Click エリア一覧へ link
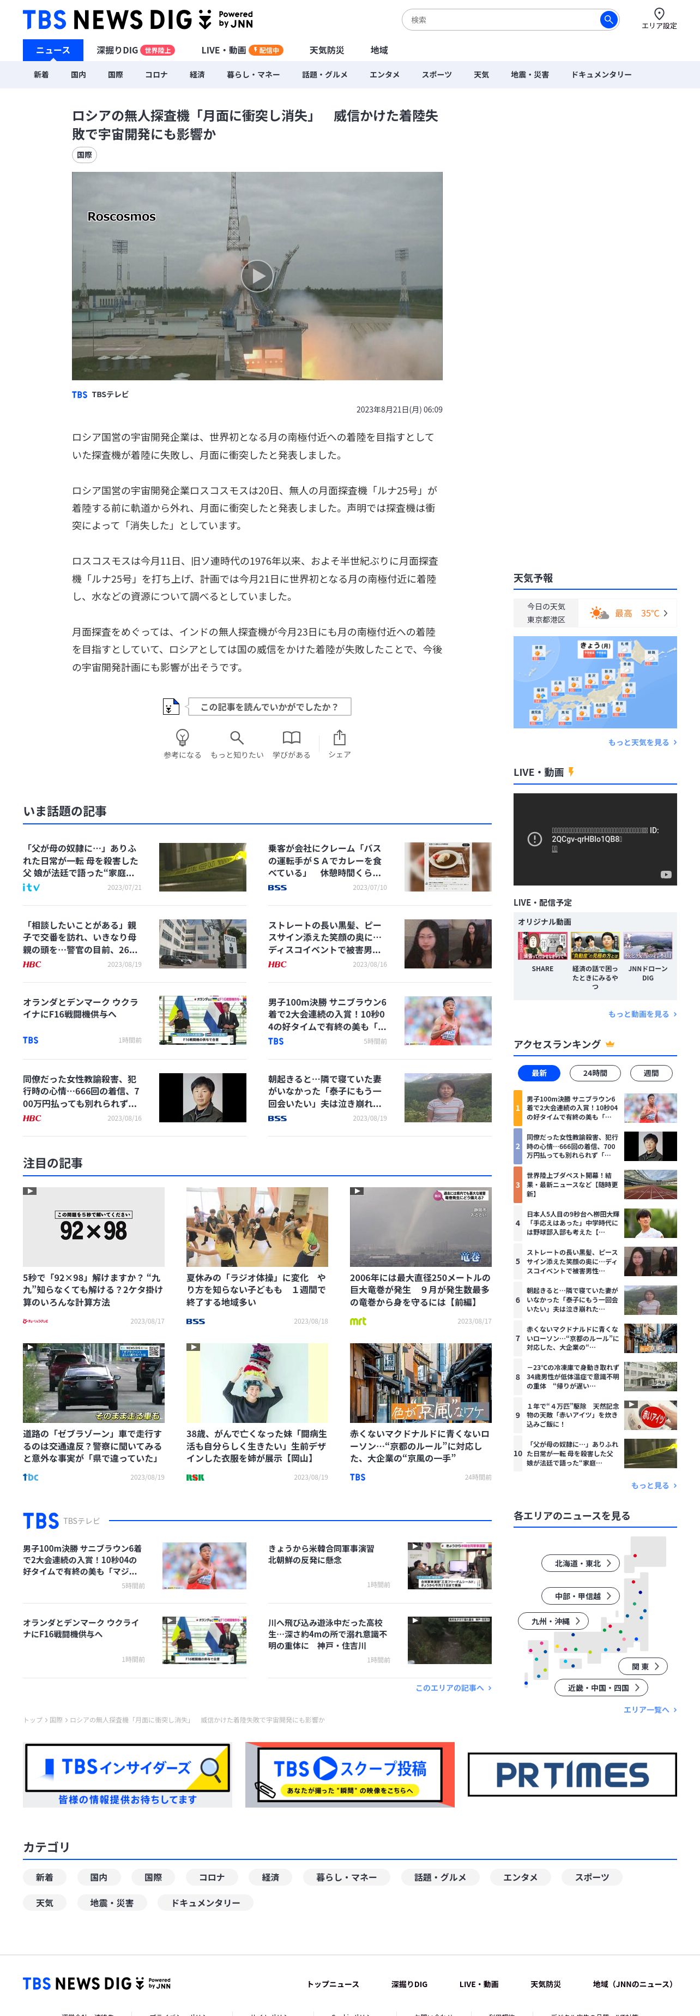The height and width of the screenshot is (2016, 700). tap(650, 1709)
